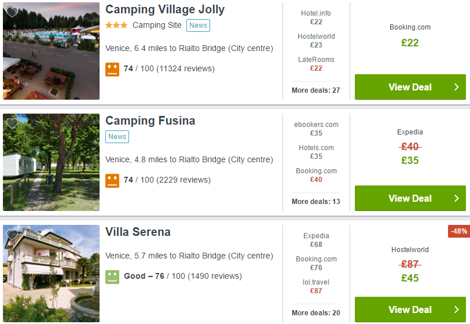Expand More deals: 13 for Camping Fusina

[316, 202]
